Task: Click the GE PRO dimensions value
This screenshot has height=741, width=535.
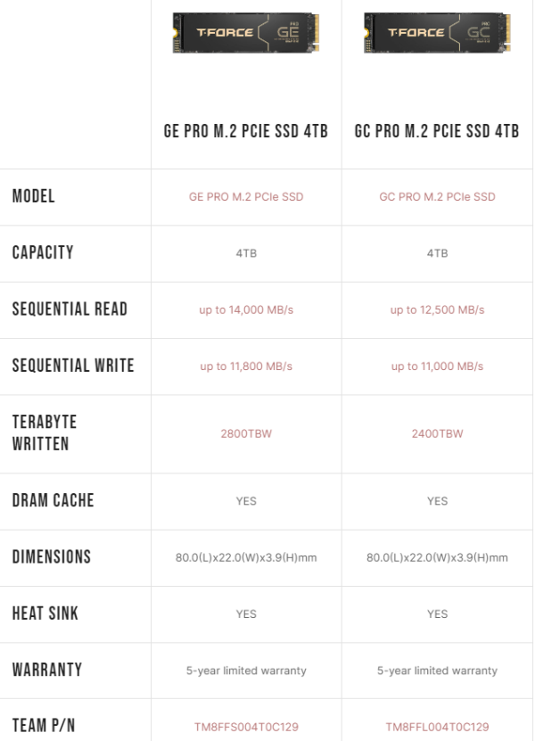Action: [246, 557]
